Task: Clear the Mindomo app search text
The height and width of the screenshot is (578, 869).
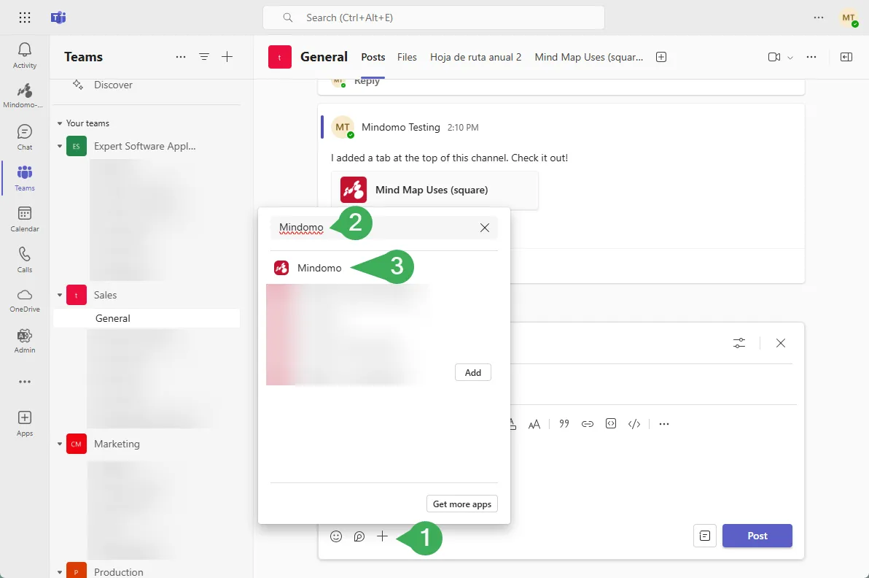Action: pos(484,228)
